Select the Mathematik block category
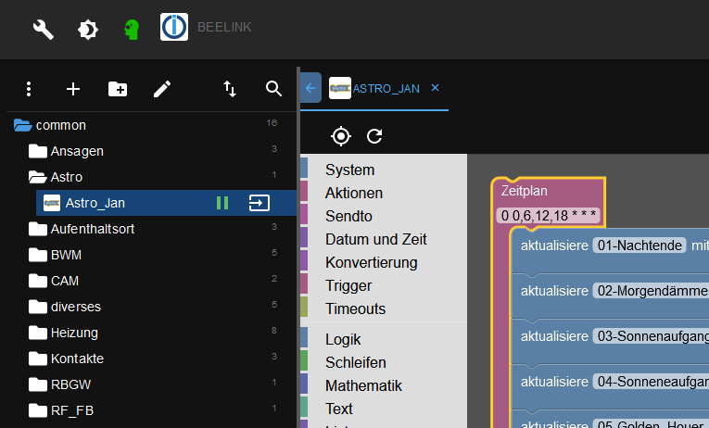 pyautogui.click(x=362, y=385)
